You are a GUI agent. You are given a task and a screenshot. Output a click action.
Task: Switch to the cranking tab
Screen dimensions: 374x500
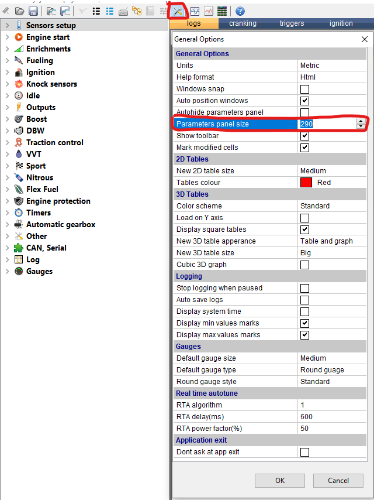tap(243, 23)
